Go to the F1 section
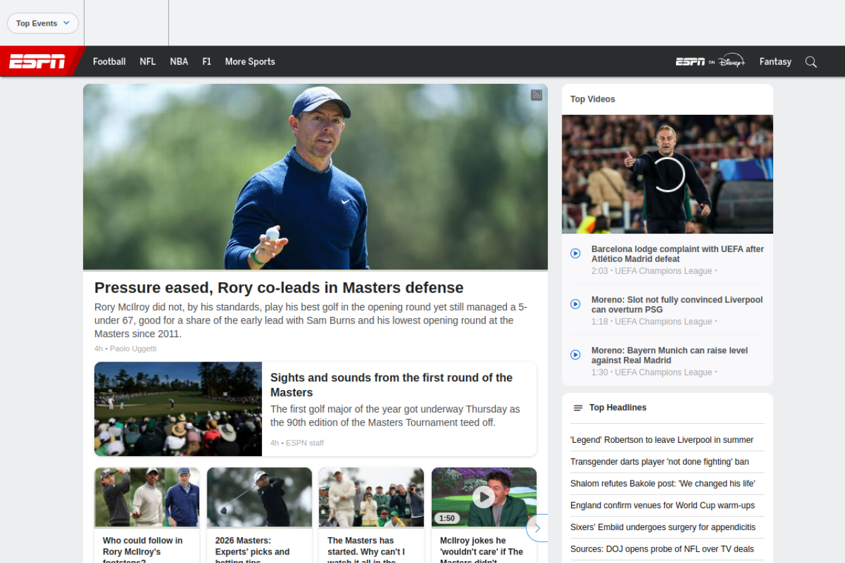The width and height of the screenshot is (845, 563). (x=207, y=61)
